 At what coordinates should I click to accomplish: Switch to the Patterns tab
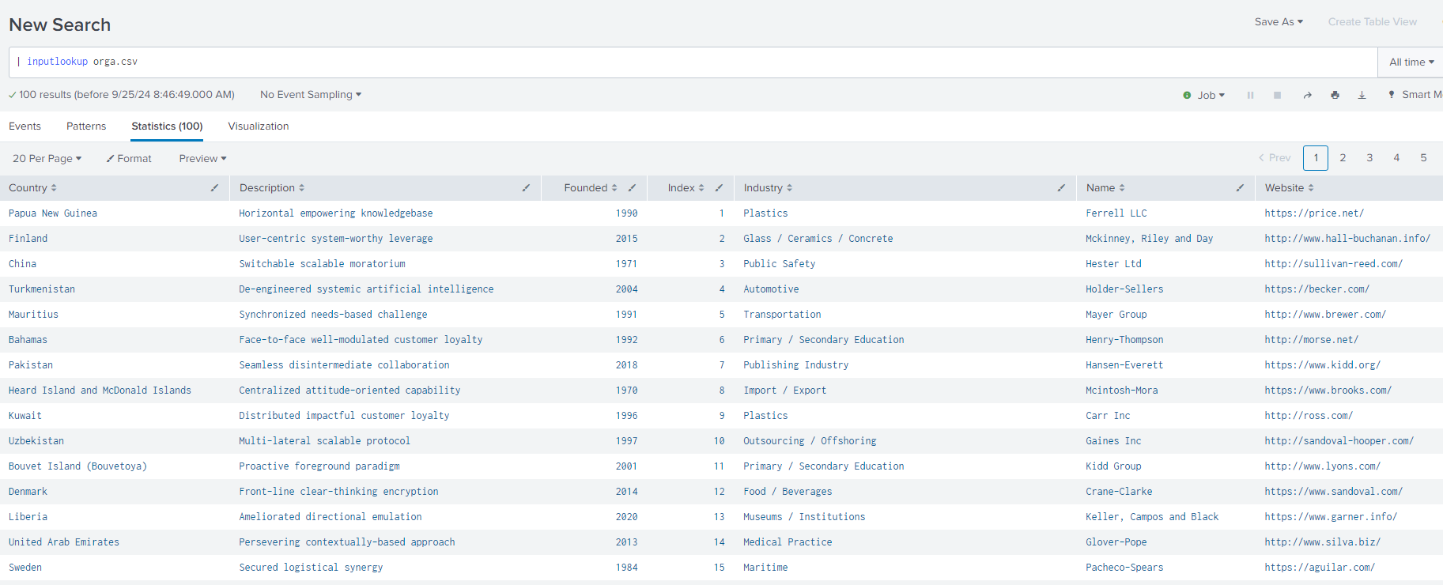click(86, 126)
